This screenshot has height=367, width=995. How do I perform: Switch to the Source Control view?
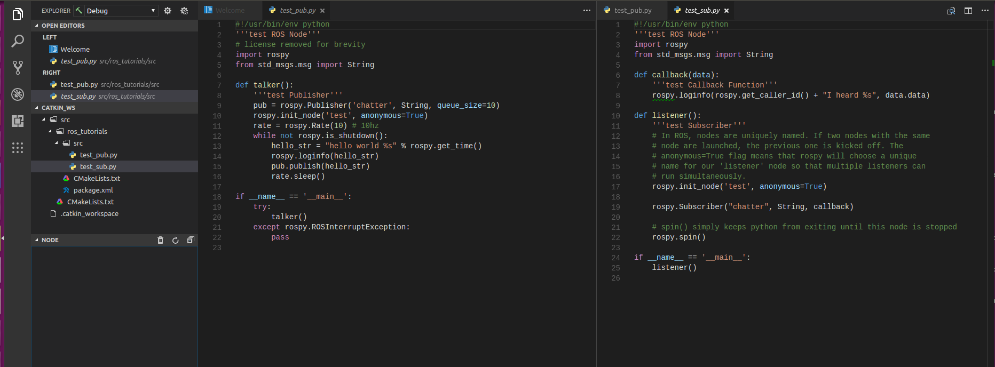pos(18,68)
